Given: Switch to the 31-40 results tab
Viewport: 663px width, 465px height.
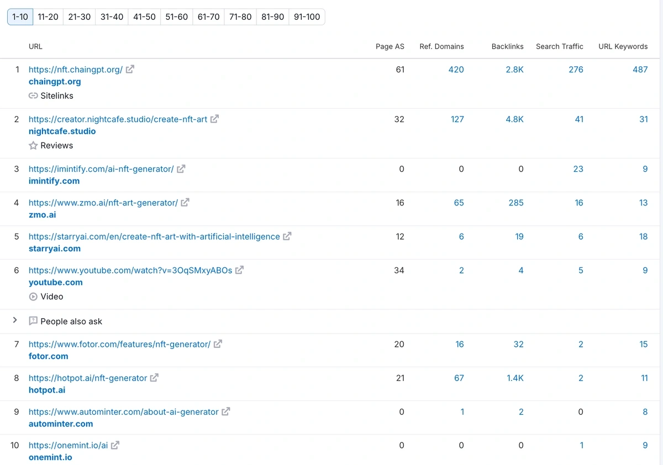Looking at the screenshot, I should [x=112, y=17].
